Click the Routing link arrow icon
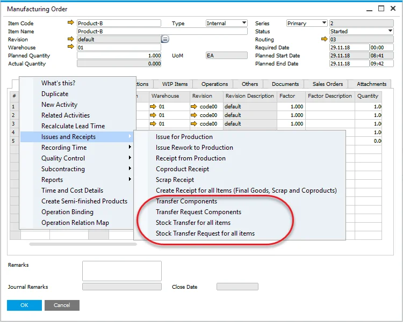Viewport: 403px width, 322px height. pos(325,39)
